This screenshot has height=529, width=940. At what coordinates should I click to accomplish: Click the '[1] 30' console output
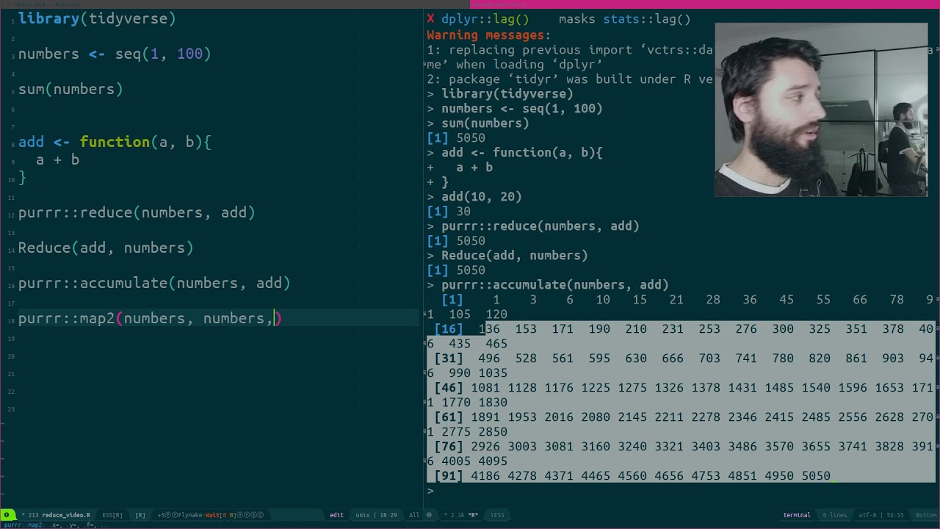point(449,211)
